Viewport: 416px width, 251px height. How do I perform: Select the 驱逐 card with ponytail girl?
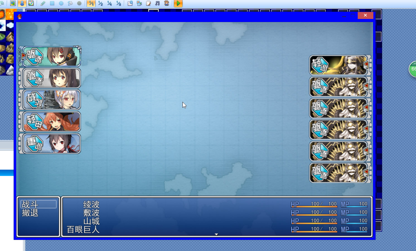coord(50,78)
